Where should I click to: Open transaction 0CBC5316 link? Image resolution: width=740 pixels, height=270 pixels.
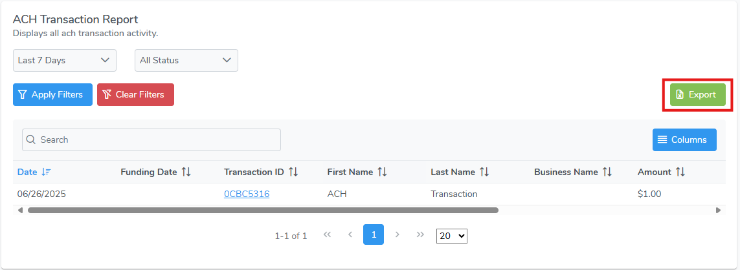pyautogui.click(x=247, y=194)
